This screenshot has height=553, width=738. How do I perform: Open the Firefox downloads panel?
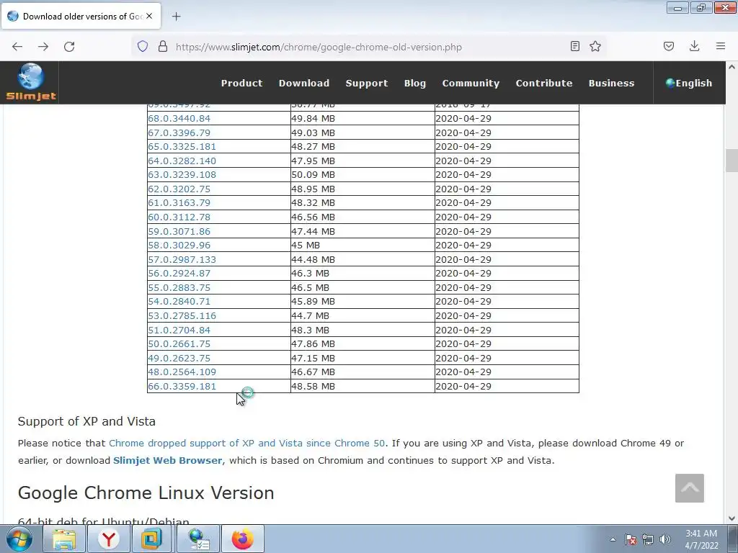tap(694, 46)
